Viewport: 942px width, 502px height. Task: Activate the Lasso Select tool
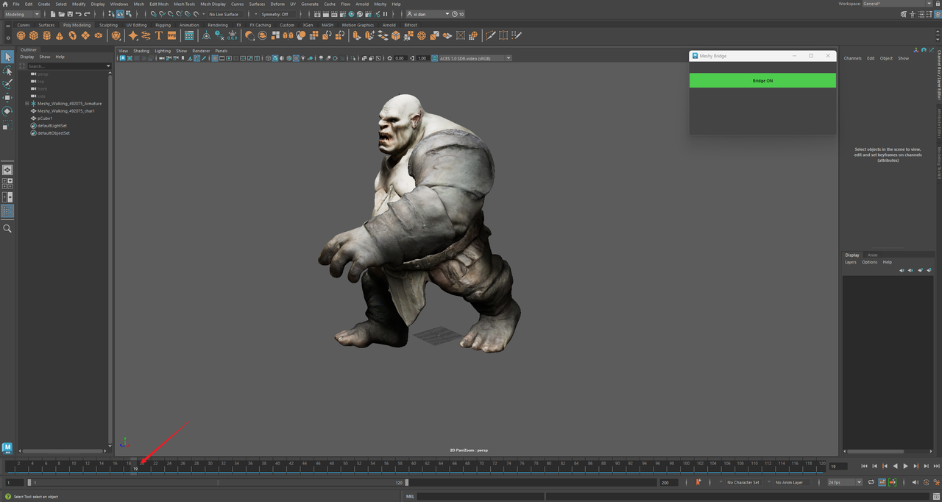coord(7,71)
